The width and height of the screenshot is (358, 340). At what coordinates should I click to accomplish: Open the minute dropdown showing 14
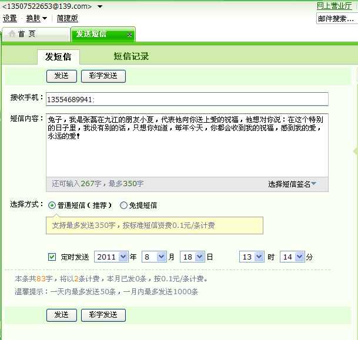(292, 257)
